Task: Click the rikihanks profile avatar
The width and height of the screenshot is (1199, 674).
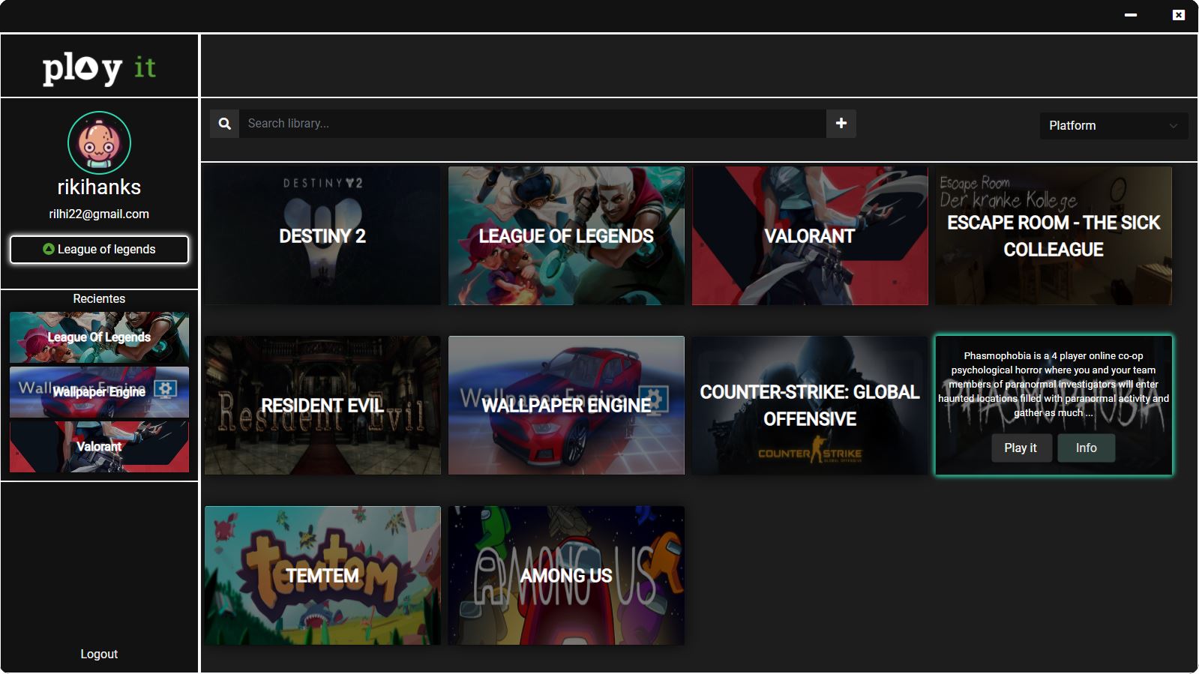Action: point(99,143)
